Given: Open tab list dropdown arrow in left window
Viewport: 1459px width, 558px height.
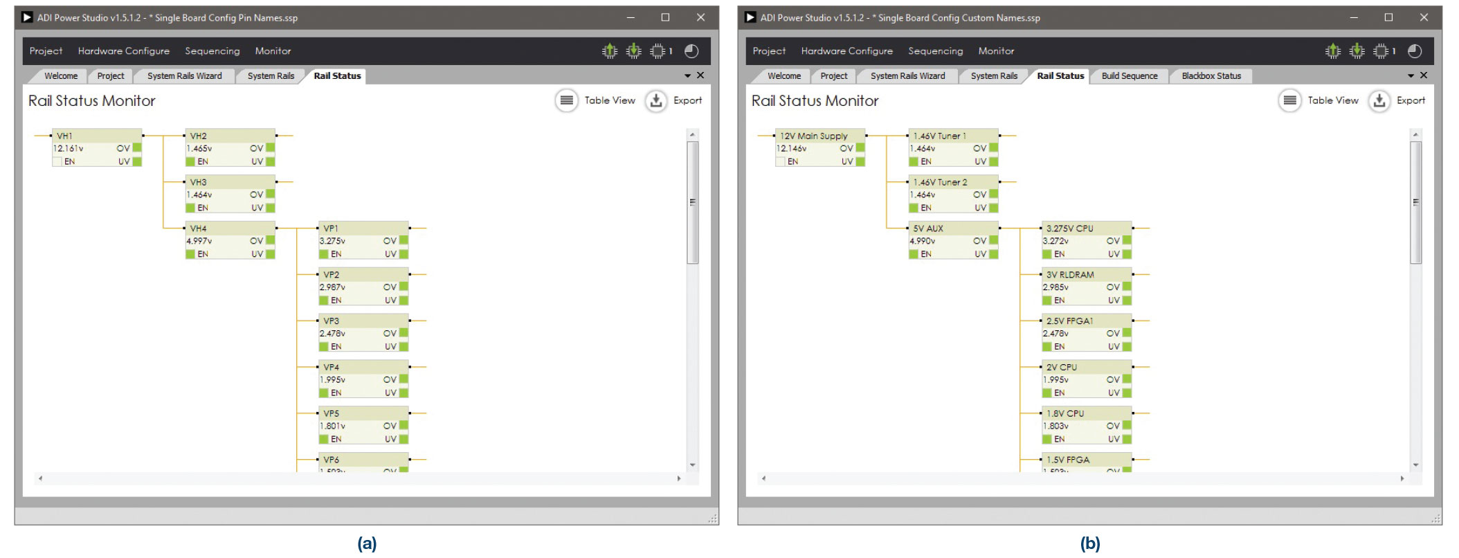Looking at the screenshot, I should pyautogui.click(x=687, y=75).
